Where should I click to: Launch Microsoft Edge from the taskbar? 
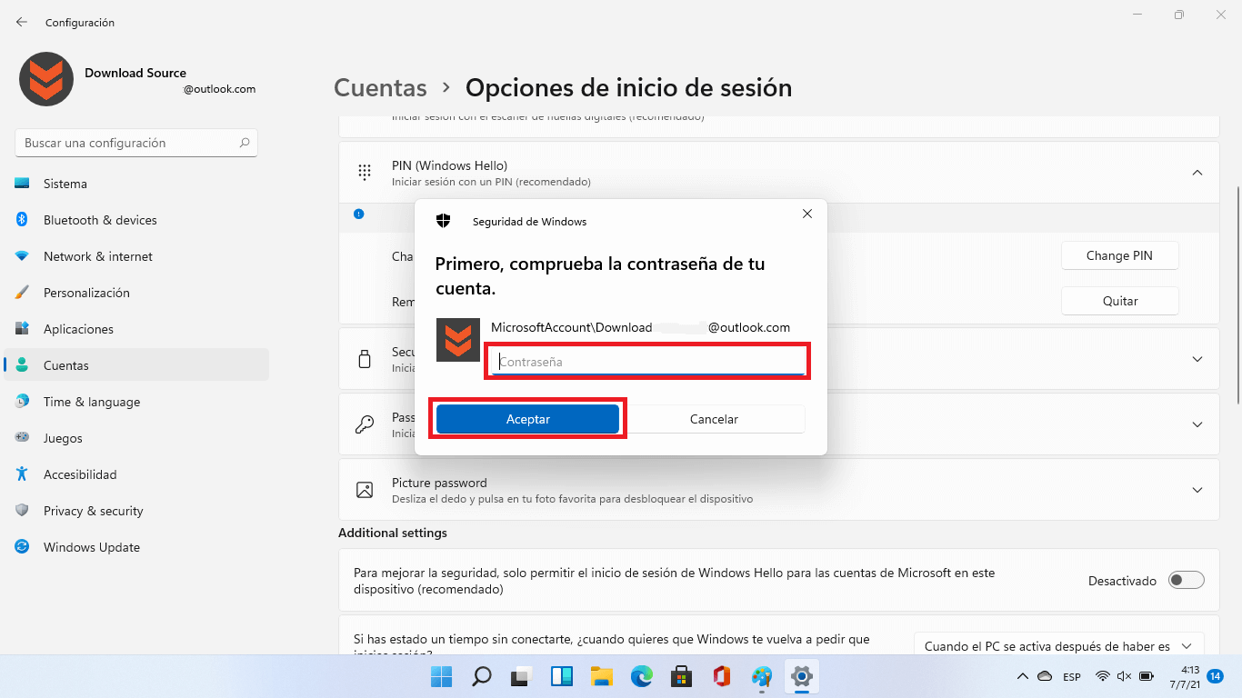(642, 676)
